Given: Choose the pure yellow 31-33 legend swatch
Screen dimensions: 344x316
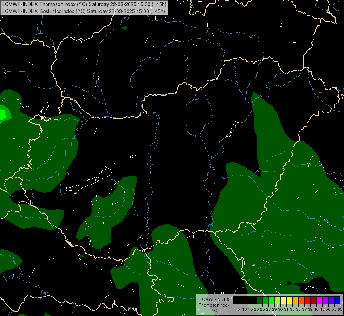Looking at the screenshot, I should tap(290, 300).
